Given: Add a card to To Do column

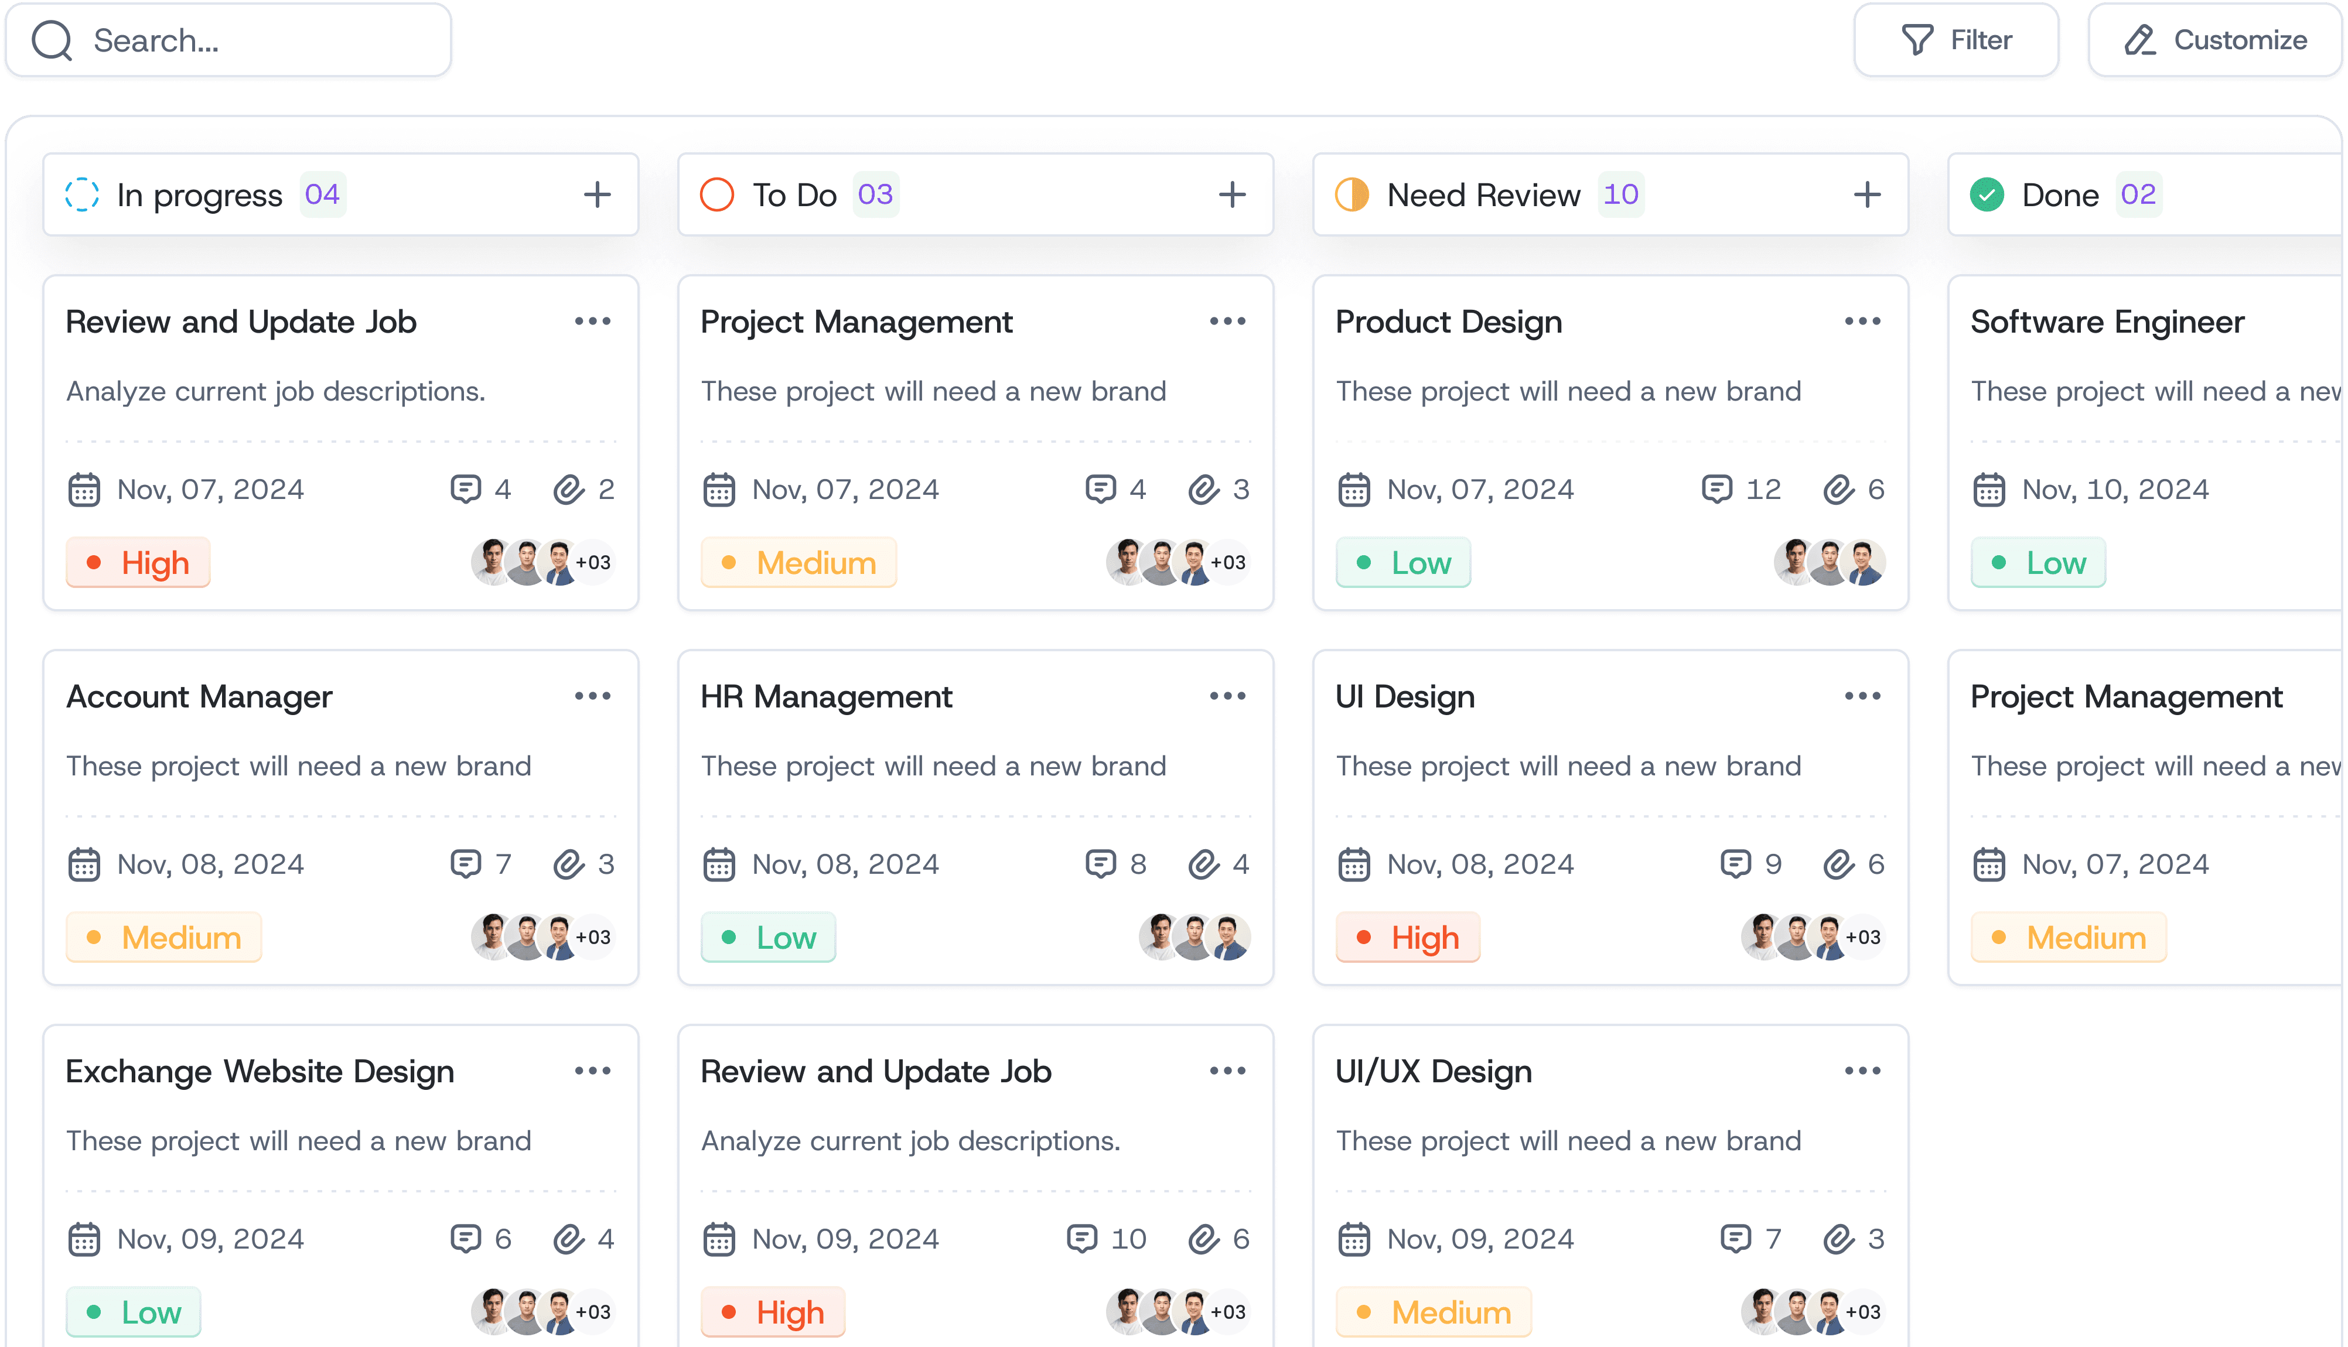Looking at the screenshot, I should pyautogui.click(x=1232, y=194).
